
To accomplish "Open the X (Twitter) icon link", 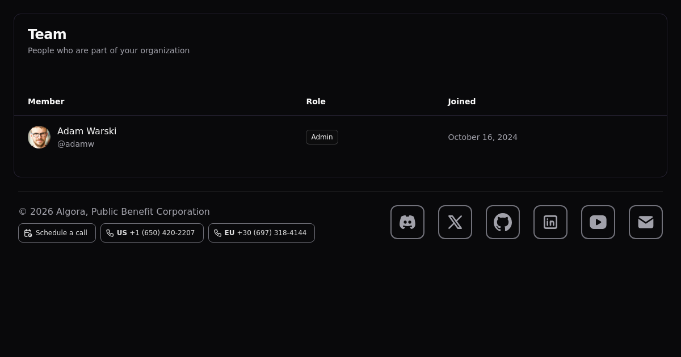I will pos(455,222).
